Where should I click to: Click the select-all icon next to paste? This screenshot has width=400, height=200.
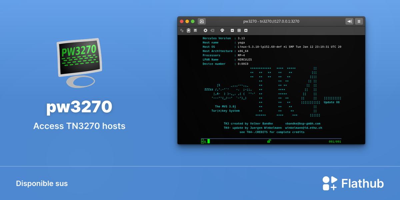195,30
